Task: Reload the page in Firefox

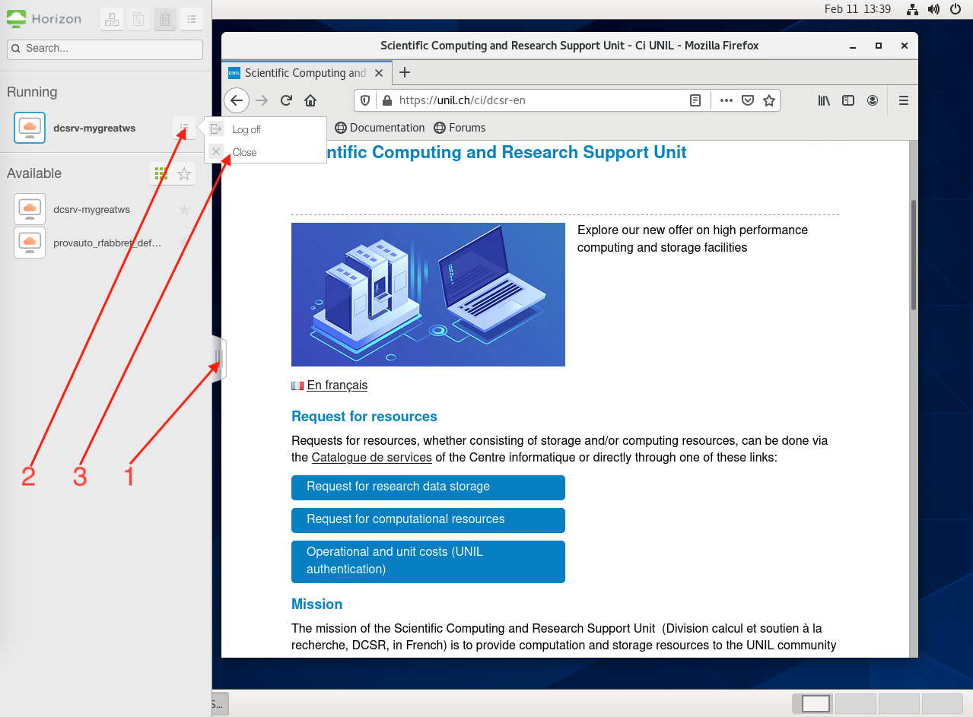Action: point(286,100)
